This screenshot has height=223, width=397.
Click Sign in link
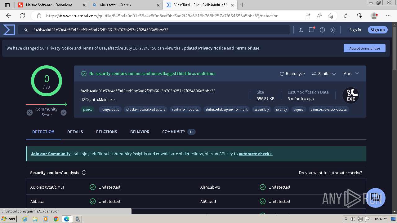[355, 30]
